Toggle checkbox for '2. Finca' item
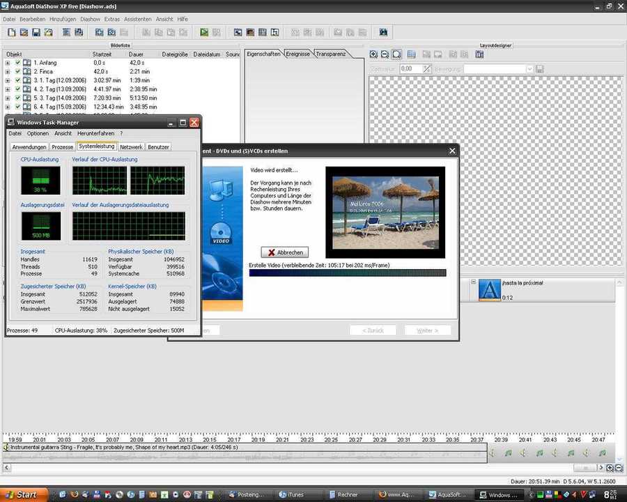This screenshot has height=502, width=627. pos(18,71)
